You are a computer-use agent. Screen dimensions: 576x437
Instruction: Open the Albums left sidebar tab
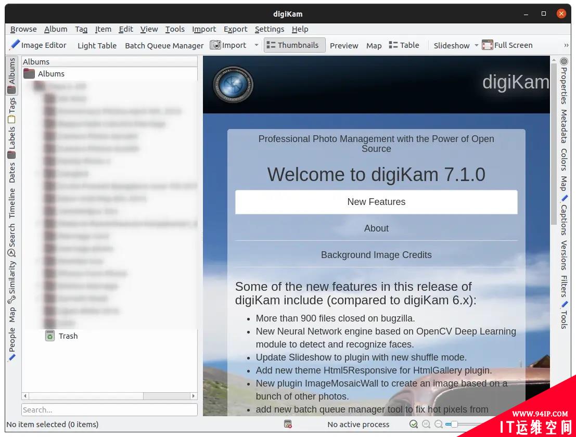(x=12, y=75)
